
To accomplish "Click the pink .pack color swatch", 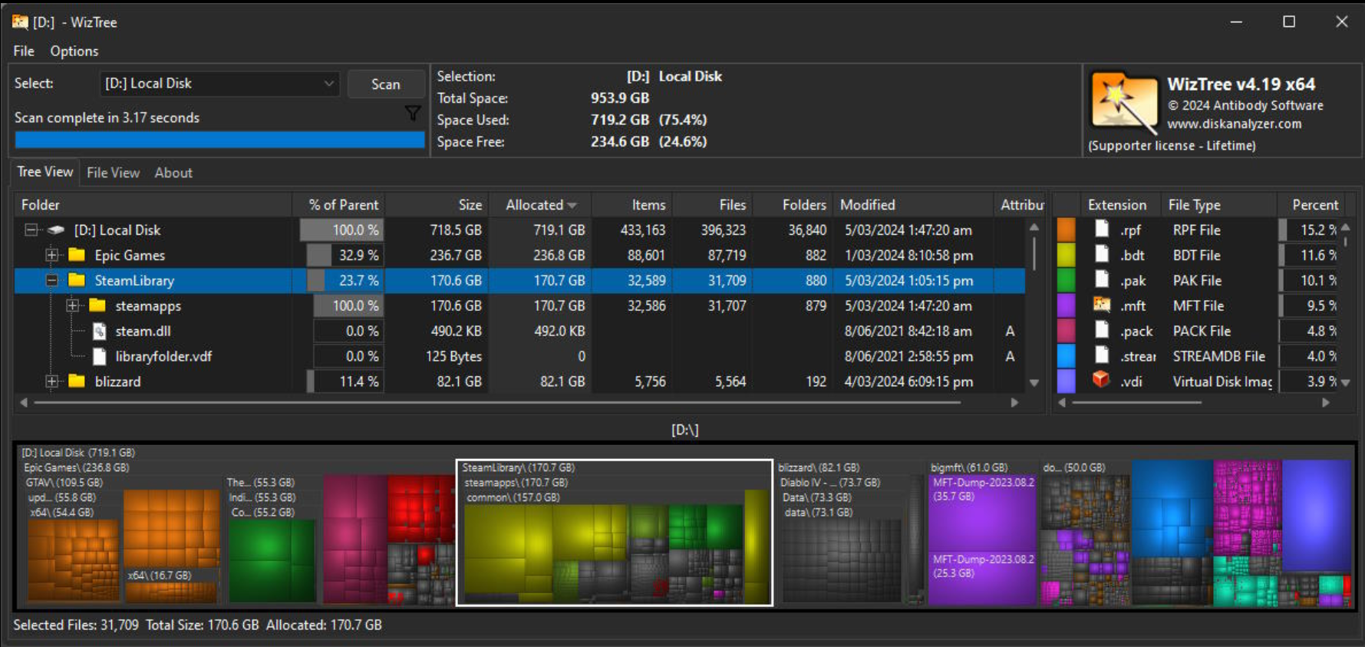I will (x=1067, y=331).
